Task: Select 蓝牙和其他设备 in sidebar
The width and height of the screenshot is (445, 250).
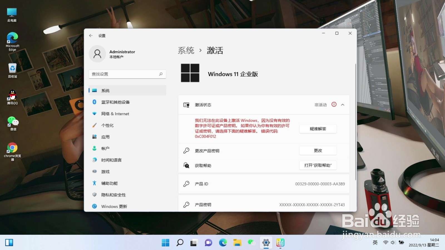Action: [x=127, y=102]
